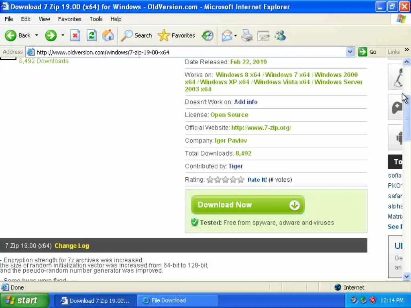Screen dimensions: 411x308
Task: Click the Feb 22, 2019 date link
Action: [x=248, y=62]
